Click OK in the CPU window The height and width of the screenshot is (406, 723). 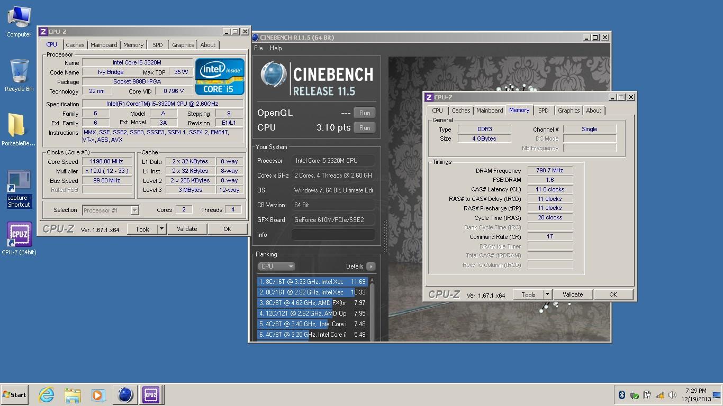click(x=227, y=229)
